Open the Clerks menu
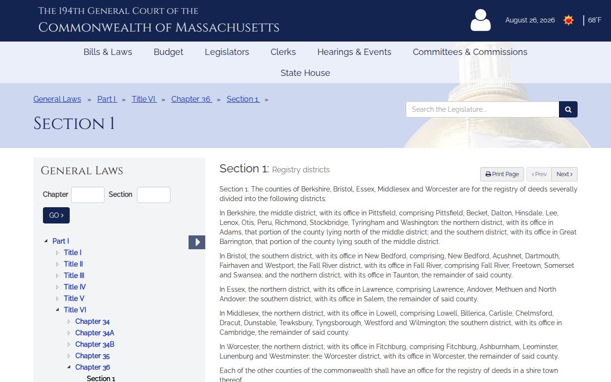Viewport: 611px width, 382px height. pyautogui.click(x=283, y=52)
